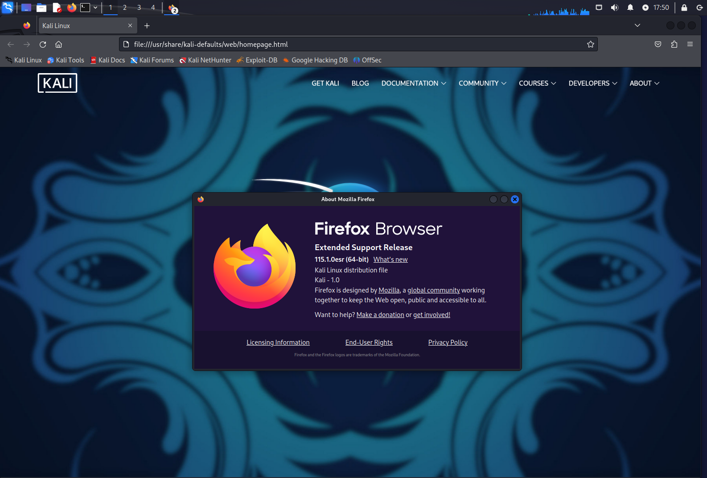Click the clock showing 17:50
The width and height of the screenshot is (707, 478).
(x=661, y=8)
